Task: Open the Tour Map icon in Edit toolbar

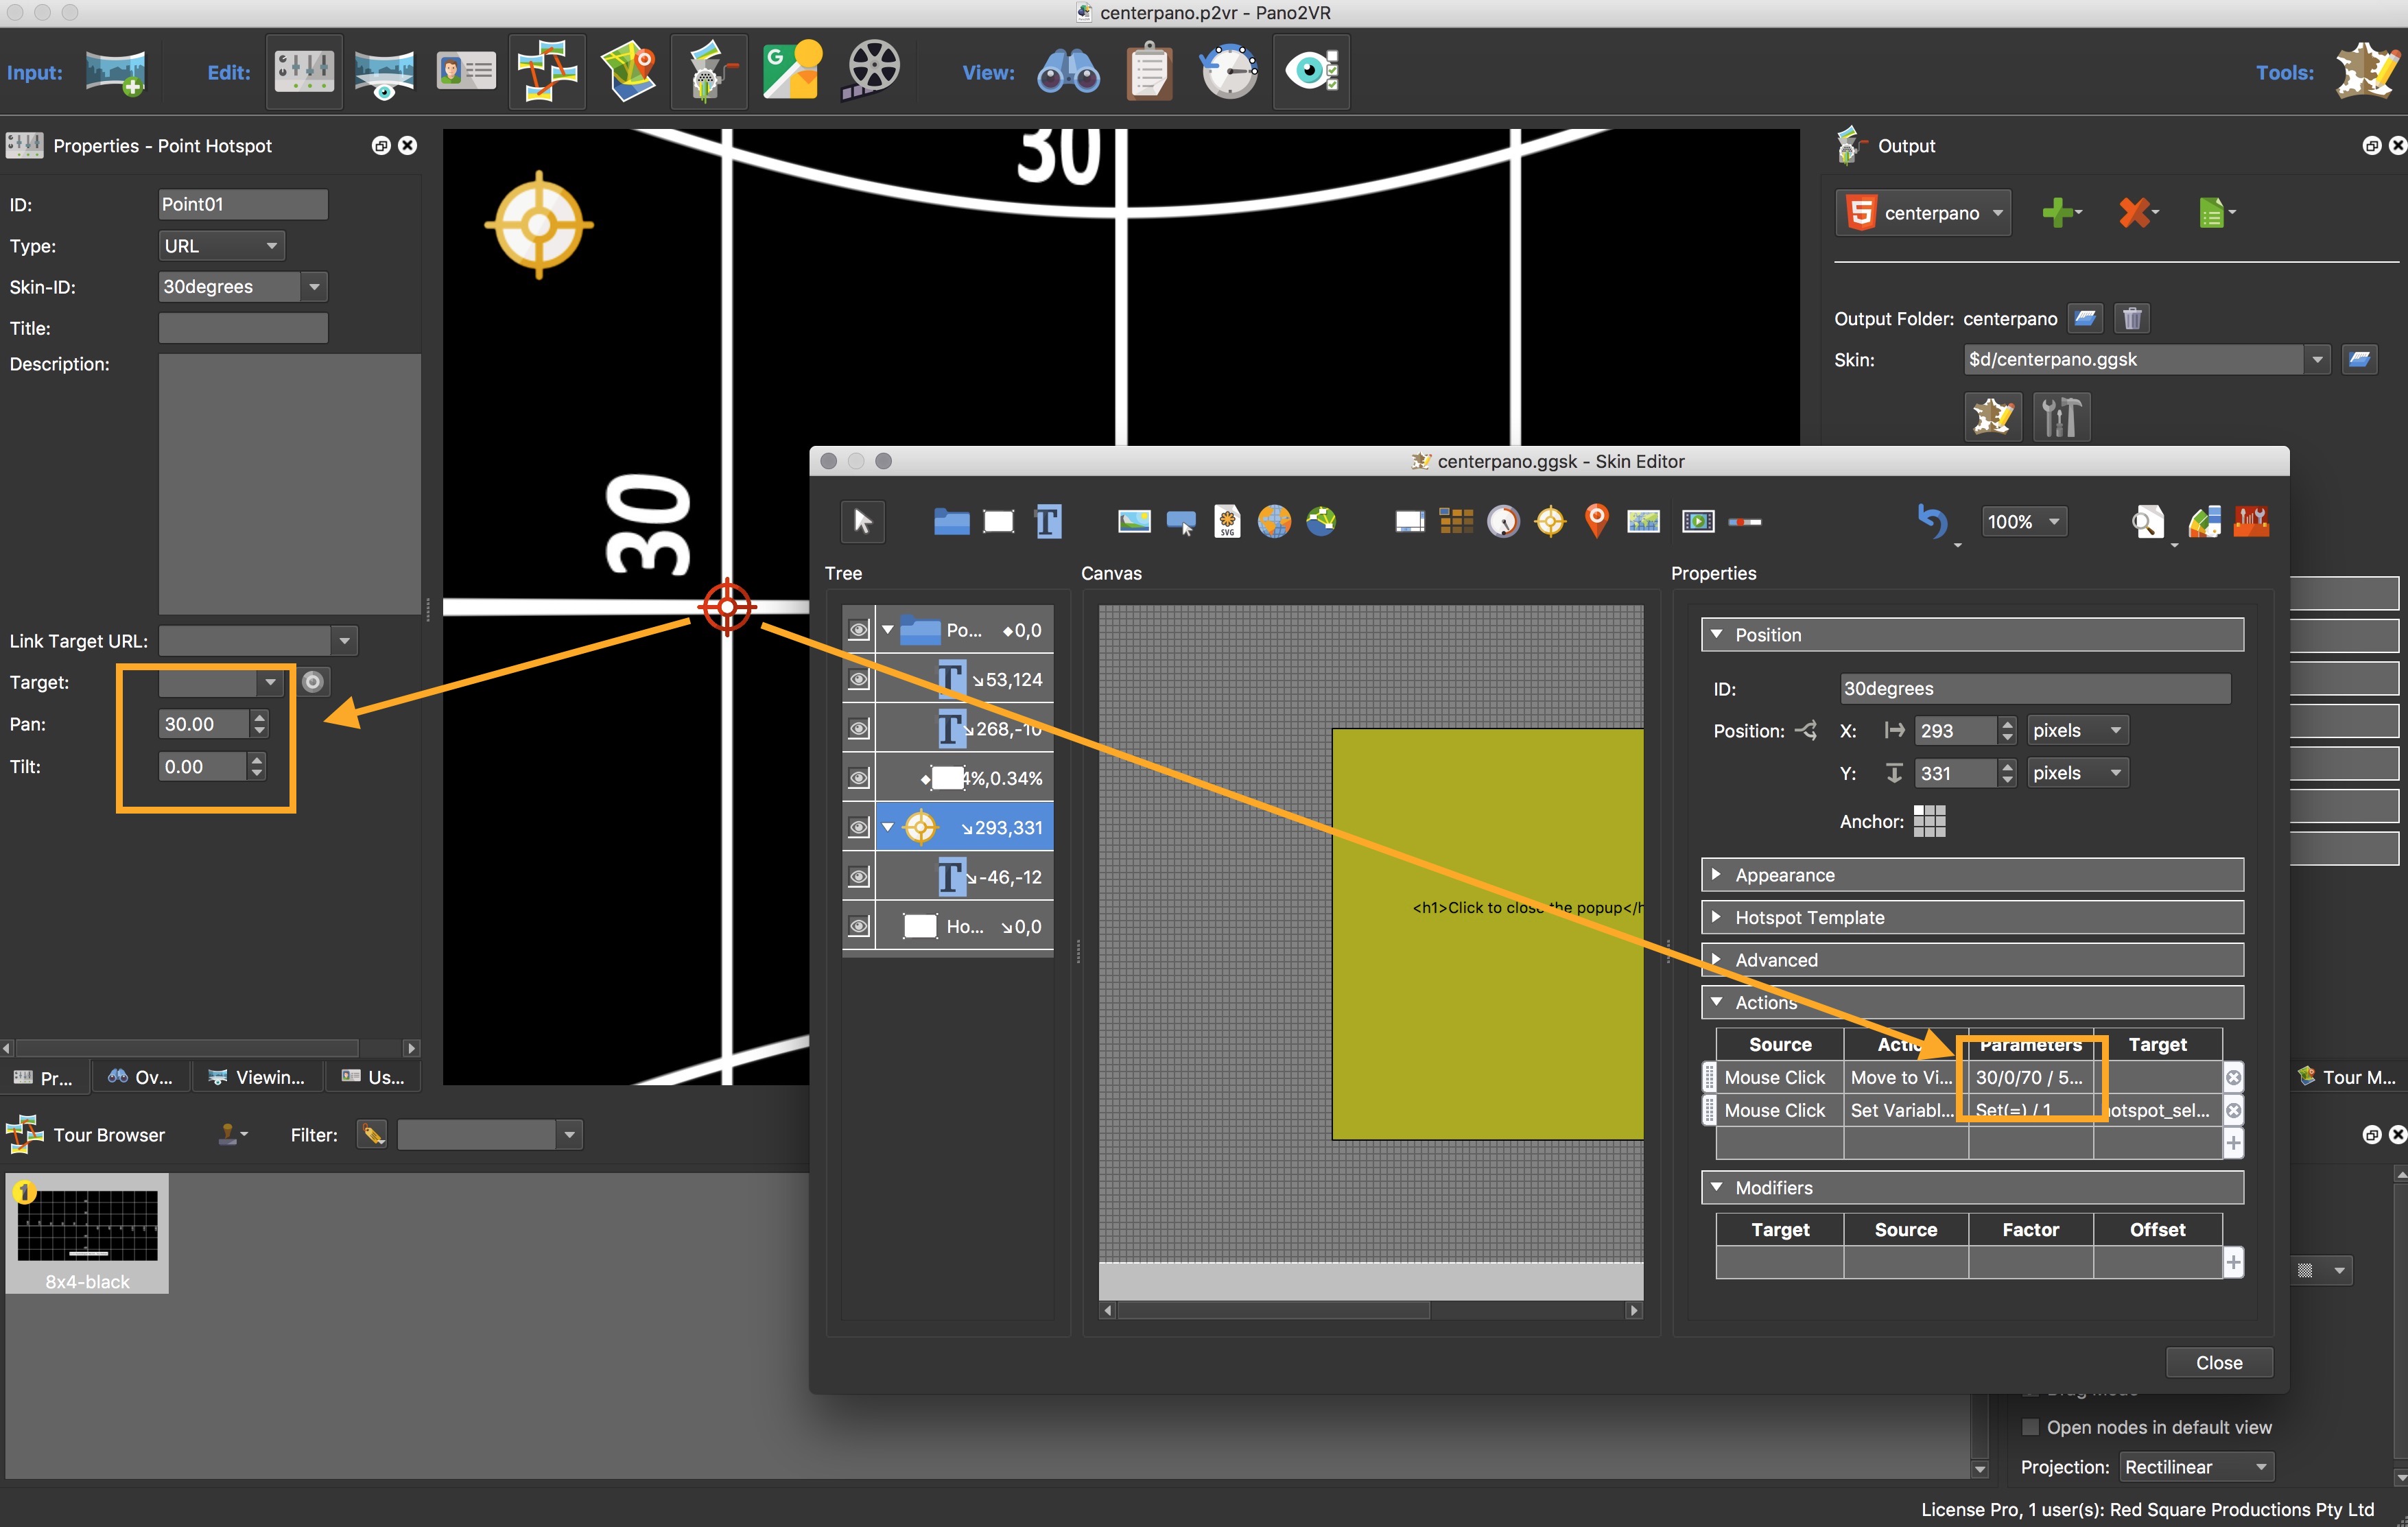Action: (x=628, y=71)
